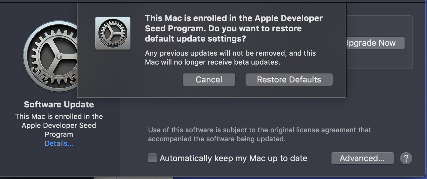Image resolution: width=427 pixels, height=179 pixels.
Task: Click the System Preferences gear icon in dialog
Action: click(113, 33)
